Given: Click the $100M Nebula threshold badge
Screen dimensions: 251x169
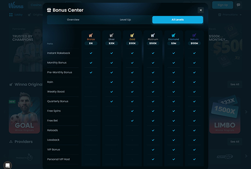Looking at the screenshot, I should [194, 43].
